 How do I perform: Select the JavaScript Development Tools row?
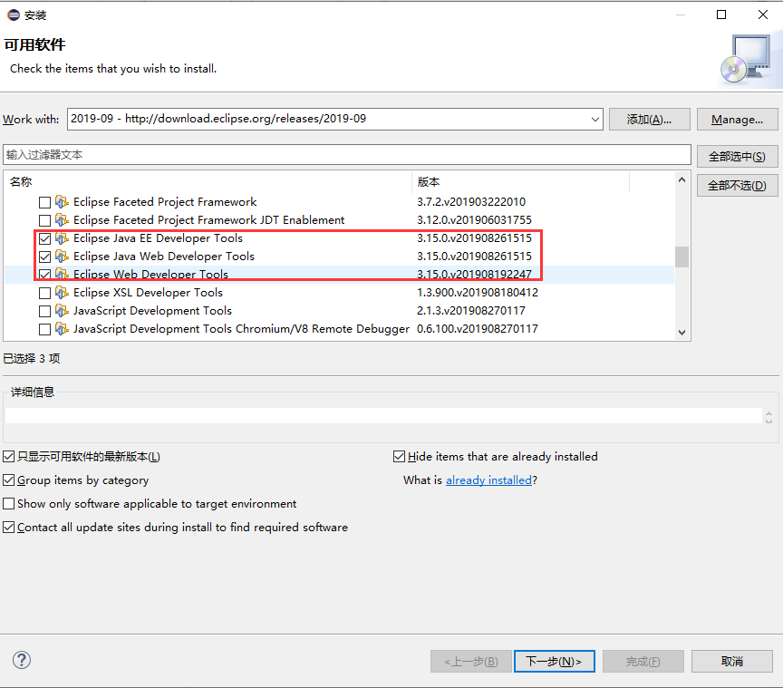pyautogui.click(x=340, y=311)
